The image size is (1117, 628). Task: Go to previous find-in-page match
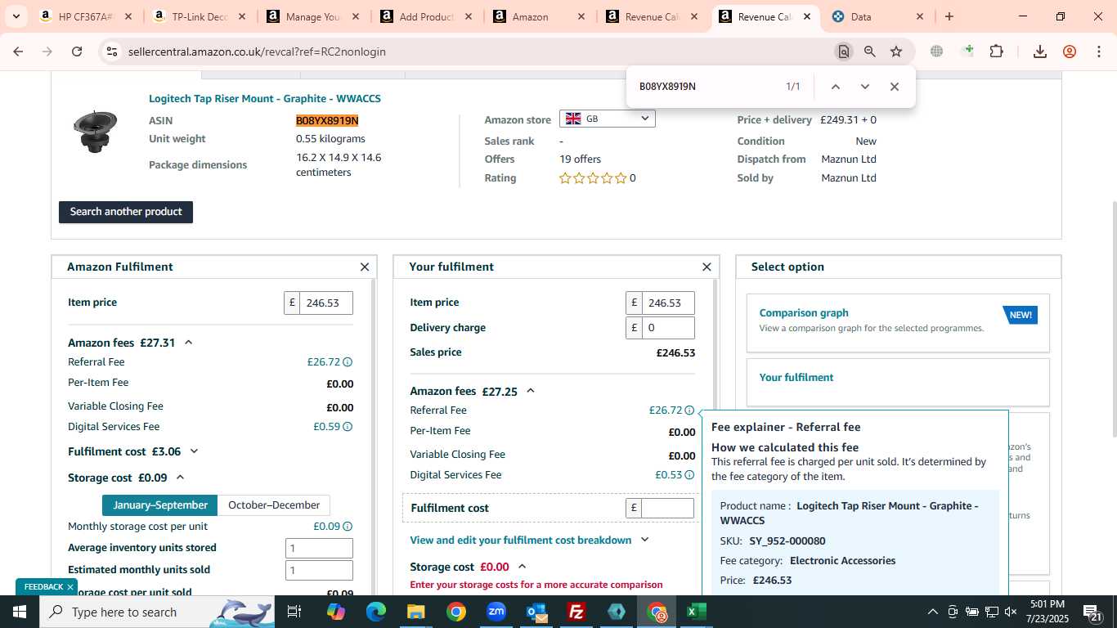[835, 87]
